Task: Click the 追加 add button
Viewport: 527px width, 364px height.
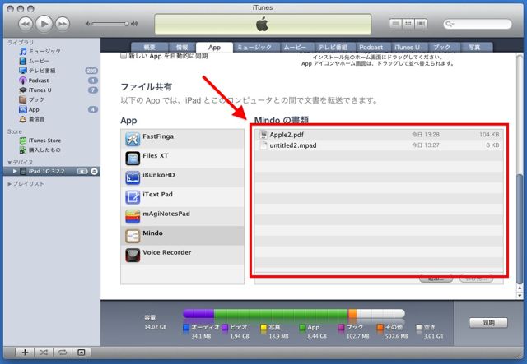Action: (x=436, y=279)
